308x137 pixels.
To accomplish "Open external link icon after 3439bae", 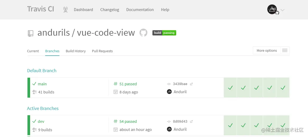I will tap(191, 84).
